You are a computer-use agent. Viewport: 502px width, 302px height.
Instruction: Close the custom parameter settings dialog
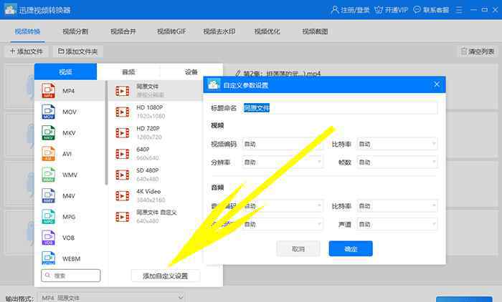(x=437, y=84)
